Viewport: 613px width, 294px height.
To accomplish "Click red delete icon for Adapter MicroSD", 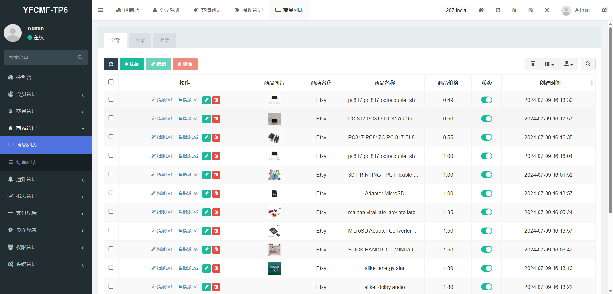I will pyautogui.click(x=216, y=194).
